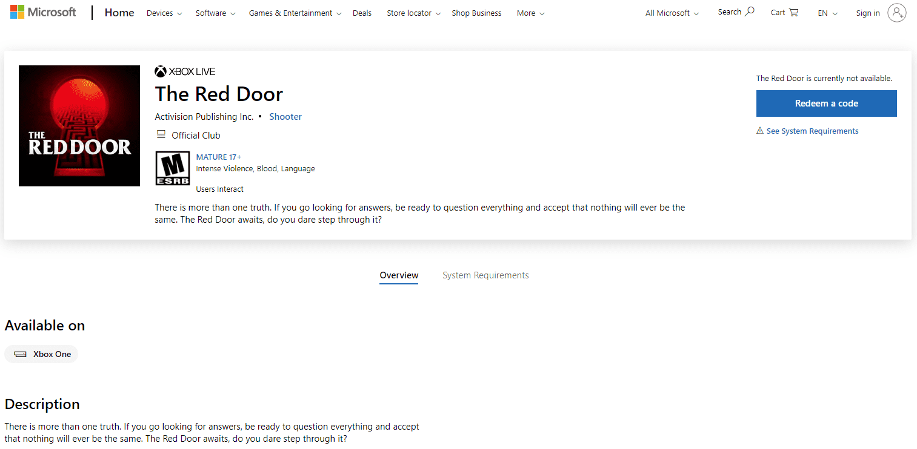Image resolution: width=917 pixels, height=449 pixels.
Task: Click the sign-in account avatar icon
Action: (x=896, y=13)
